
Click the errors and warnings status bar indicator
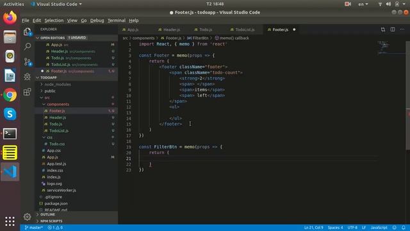pos(55,228)
